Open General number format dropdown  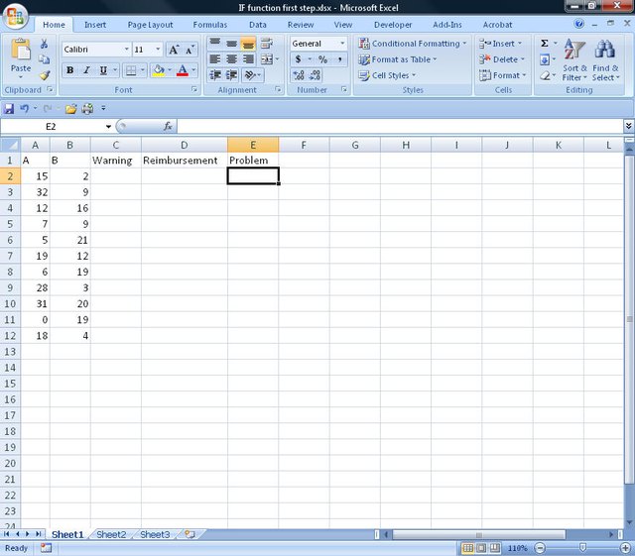tap(342, 44)
